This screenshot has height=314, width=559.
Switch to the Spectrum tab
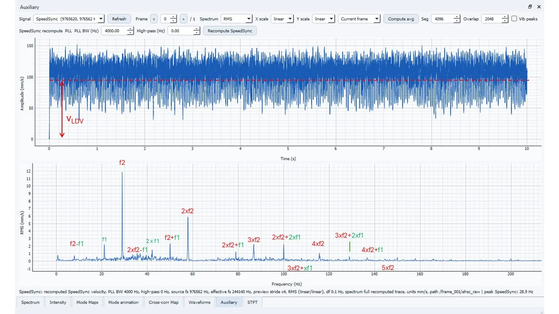(x=31, y=302)
